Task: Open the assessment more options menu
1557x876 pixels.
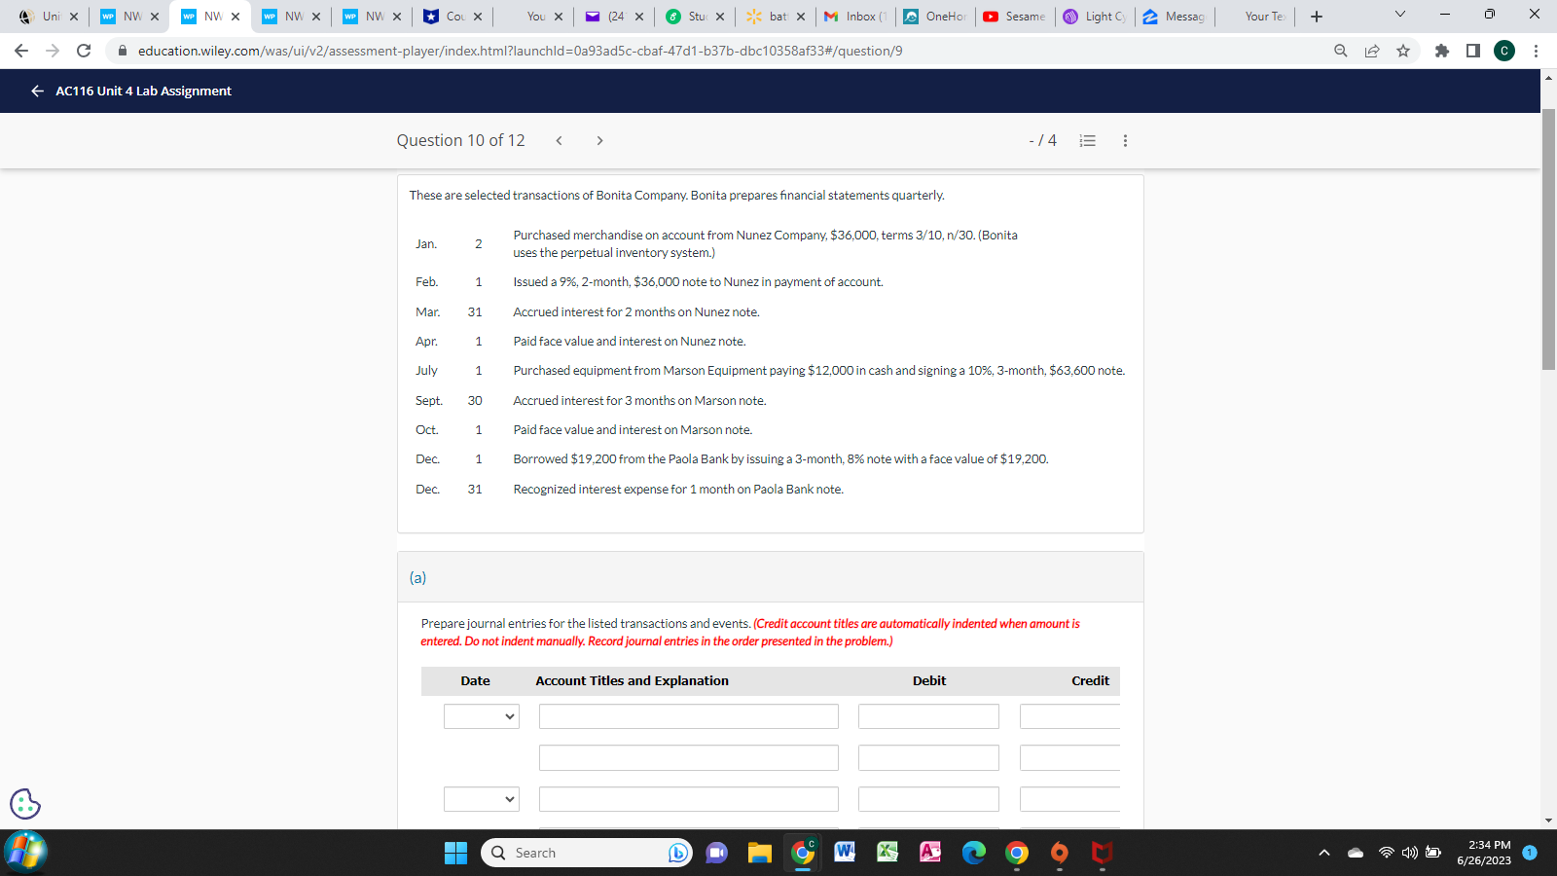Action: coord(1125,140)
